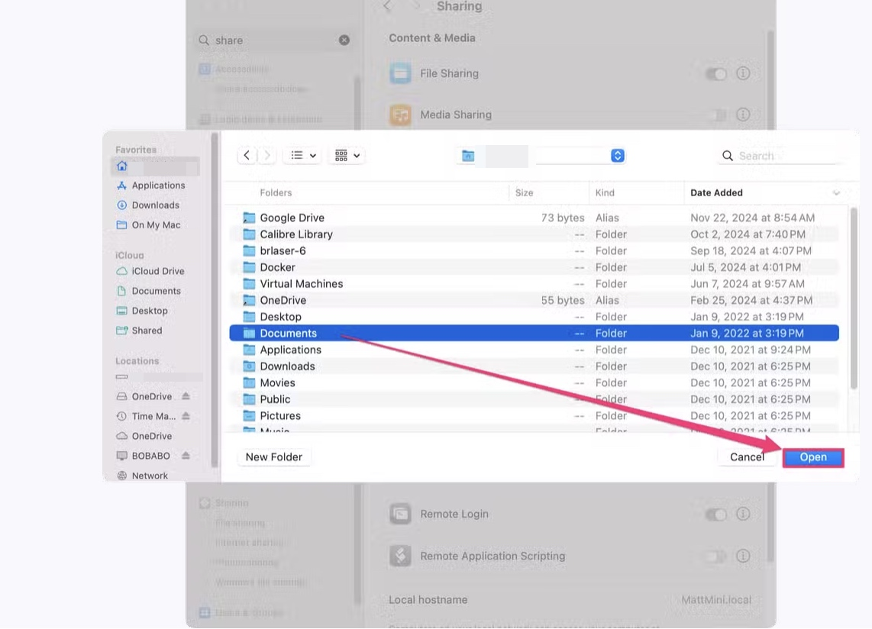
Task: Select the Calibre Library folder icon
Action: [x=249, y=234]
